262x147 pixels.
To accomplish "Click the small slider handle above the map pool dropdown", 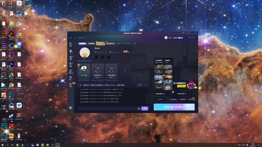I will 173,92.
